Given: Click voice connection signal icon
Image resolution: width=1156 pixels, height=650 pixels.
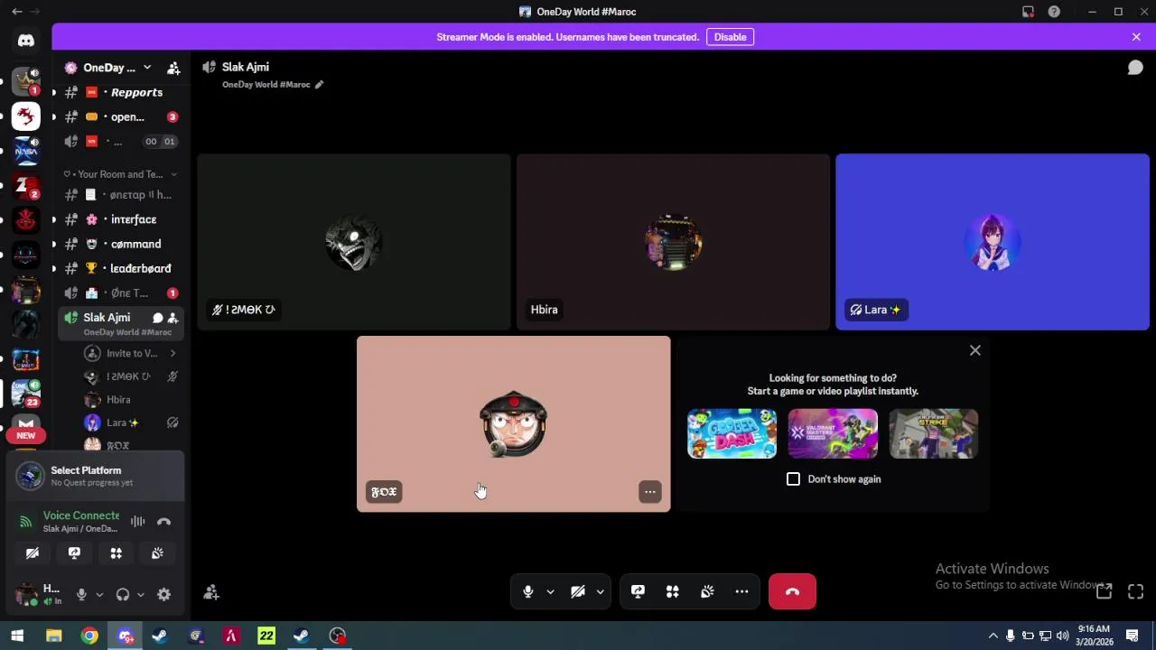Looking at the screenshot, I should click(x=26, y=521).
